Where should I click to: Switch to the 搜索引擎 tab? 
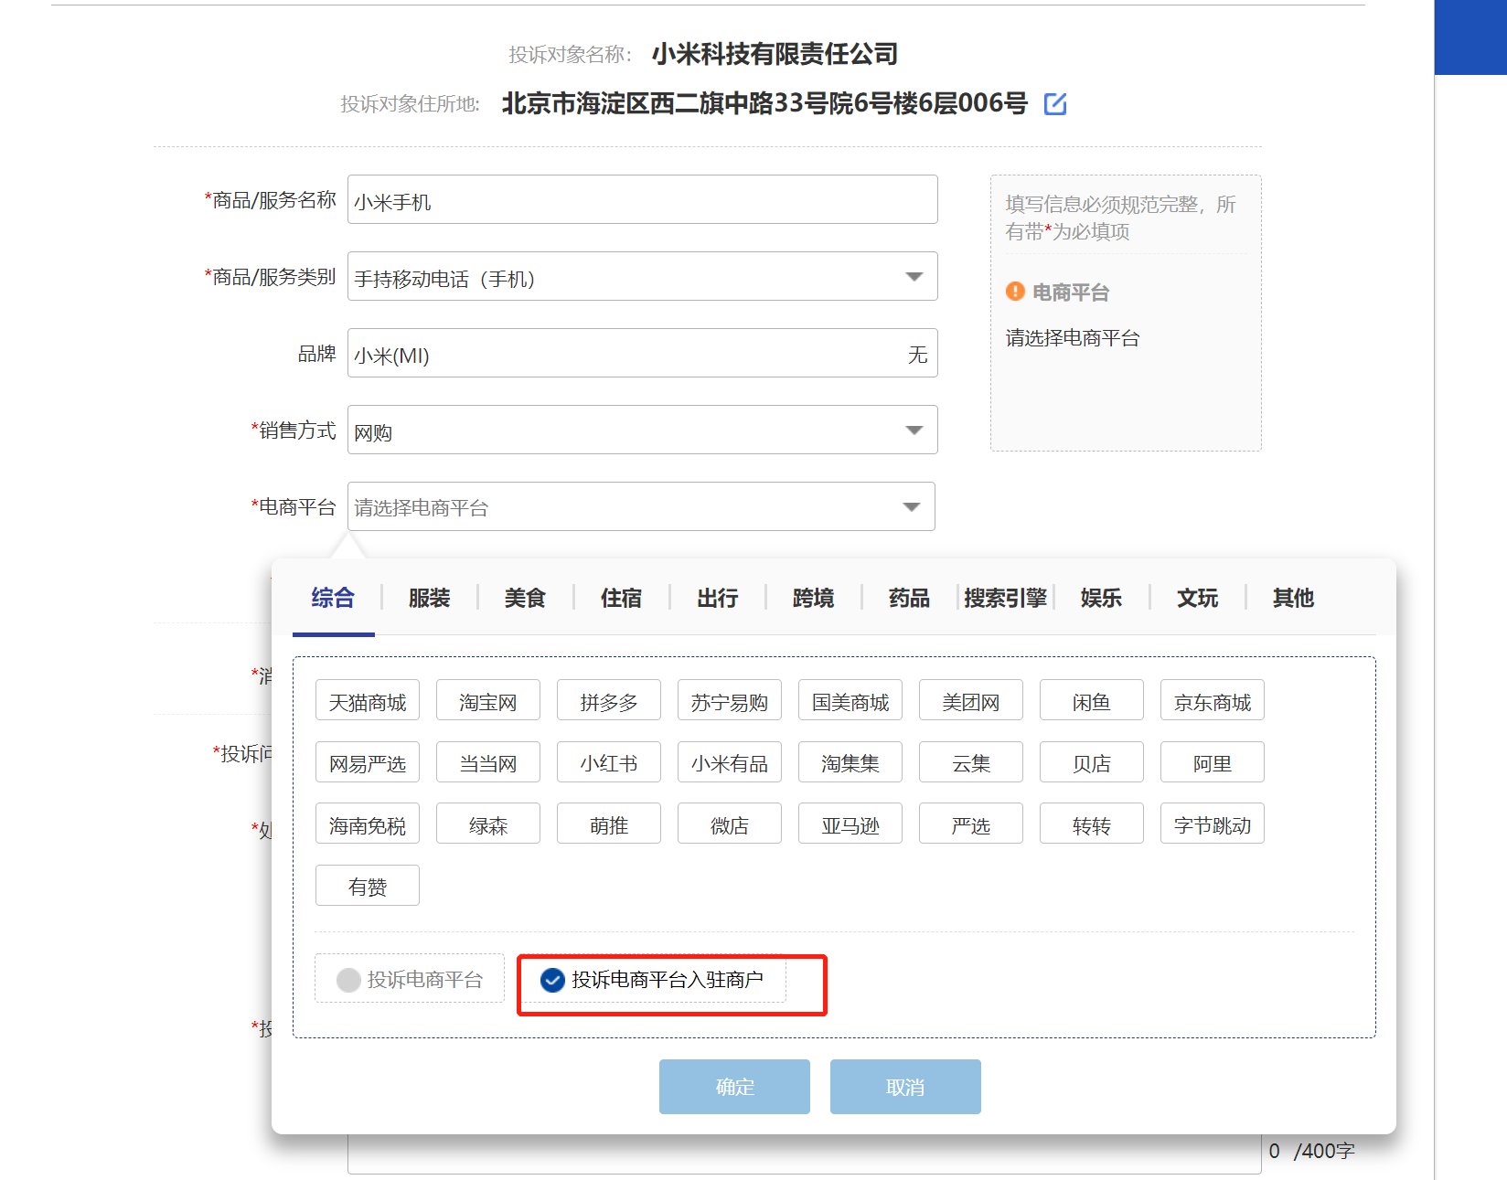coord(1005,598)
